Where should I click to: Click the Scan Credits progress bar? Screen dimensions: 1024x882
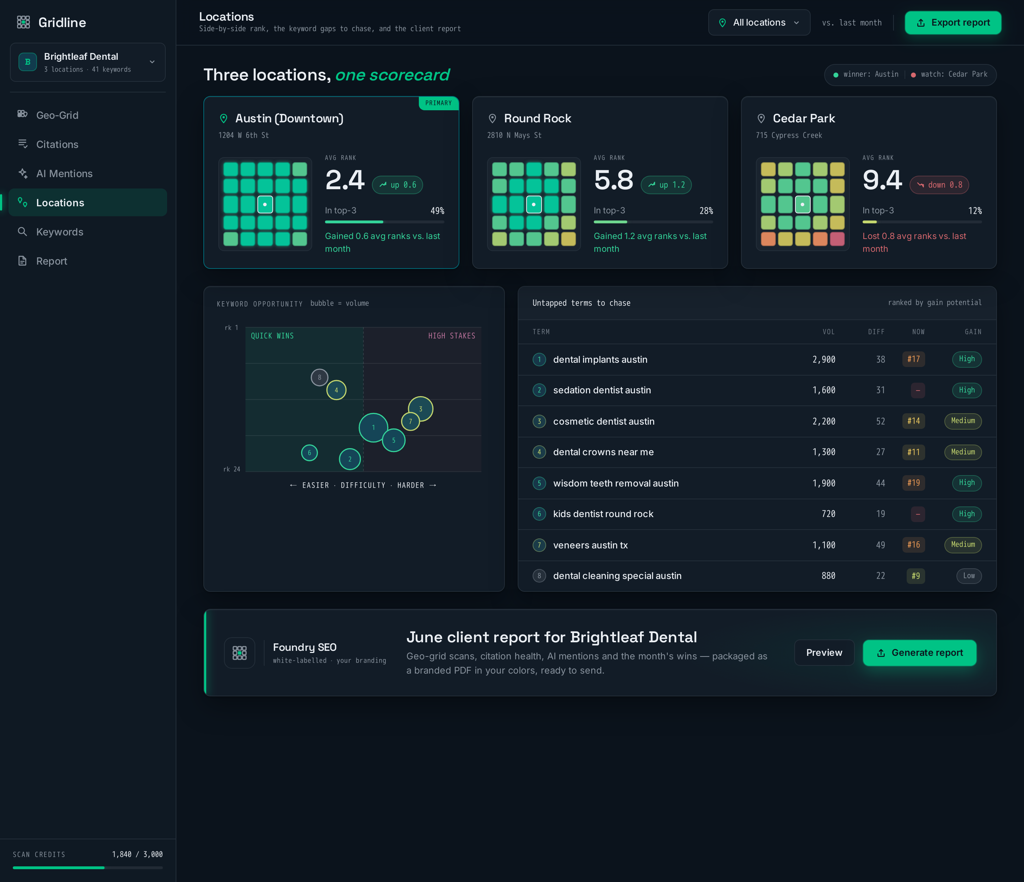tap(87, 868)
